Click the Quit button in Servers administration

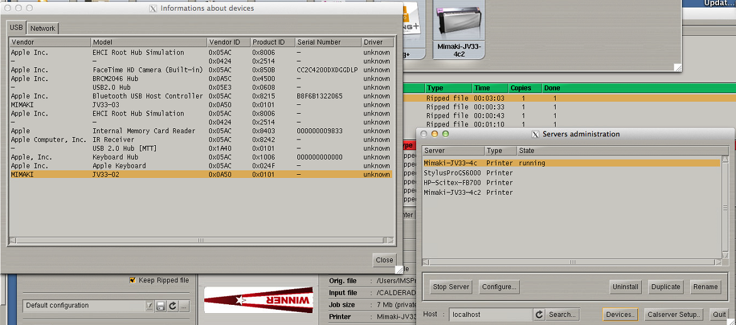coord(718,315)
